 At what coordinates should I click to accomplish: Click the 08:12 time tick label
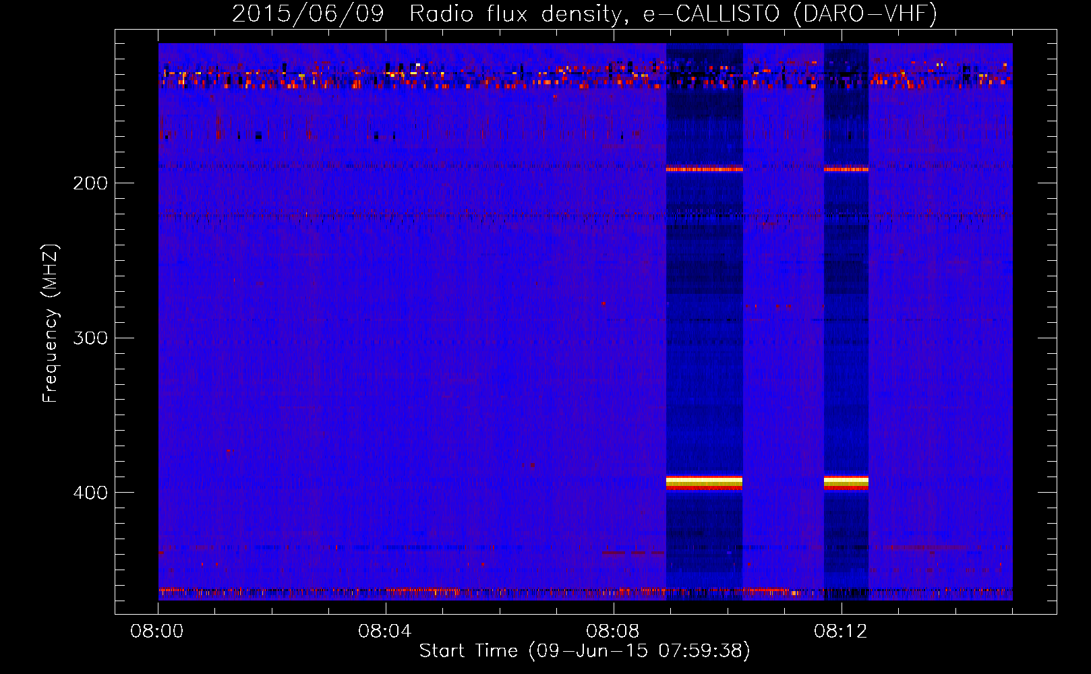[841, 632]
